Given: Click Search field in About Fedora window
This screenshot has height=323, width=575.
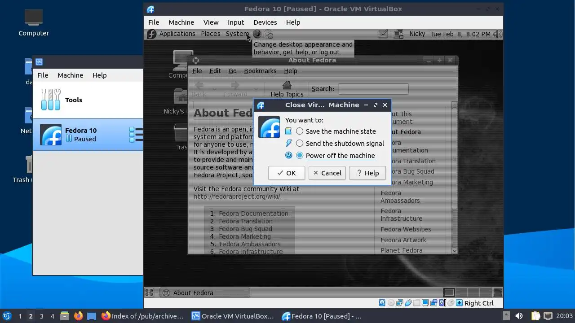Looking at the screenshot, I should click(x=373, y=89).
